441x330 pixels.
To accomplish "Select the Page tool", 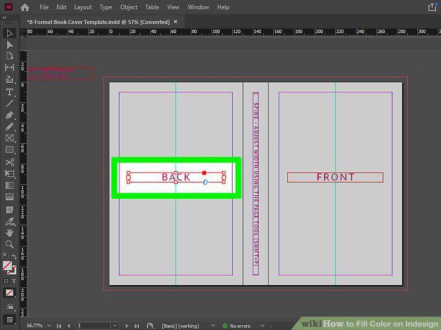I will click(x=9, y=56).
